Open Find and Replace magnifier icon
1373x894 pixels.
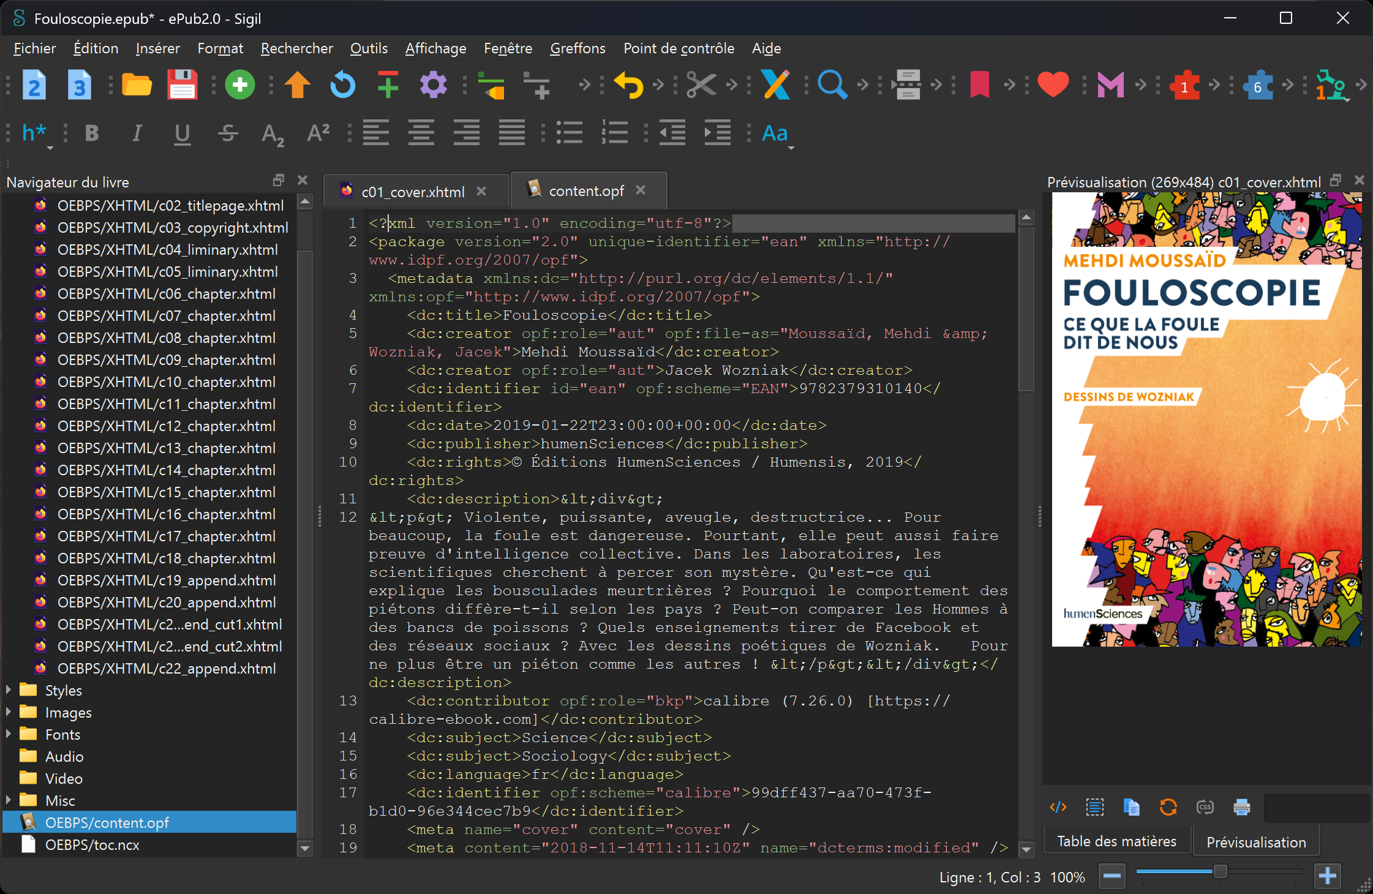(832, 85)
